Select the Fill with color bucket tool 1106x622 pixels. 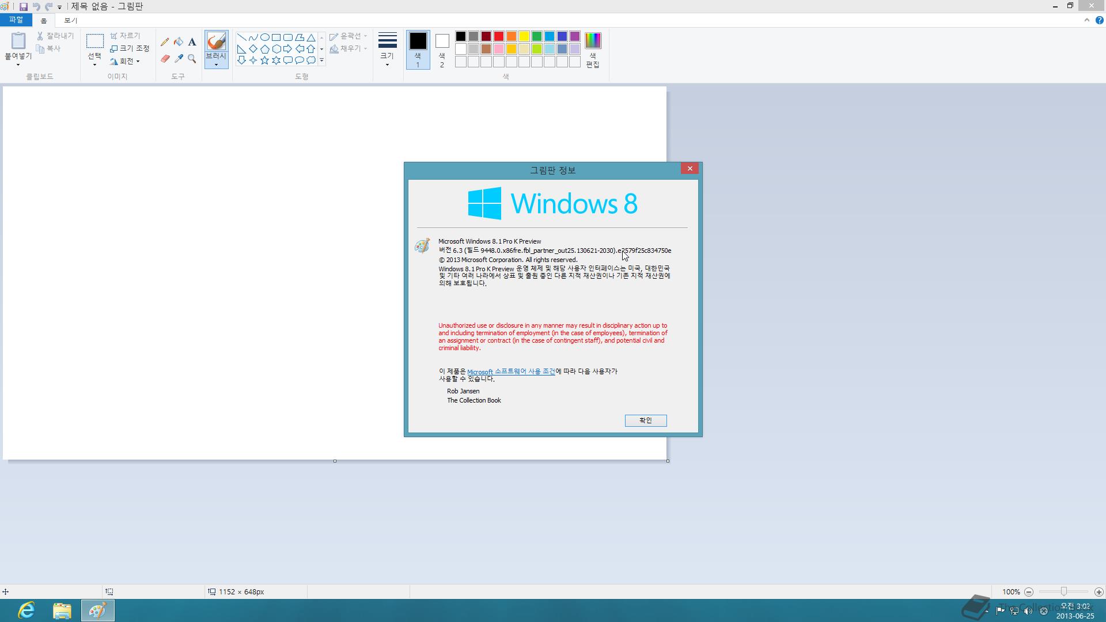point(179,41)
